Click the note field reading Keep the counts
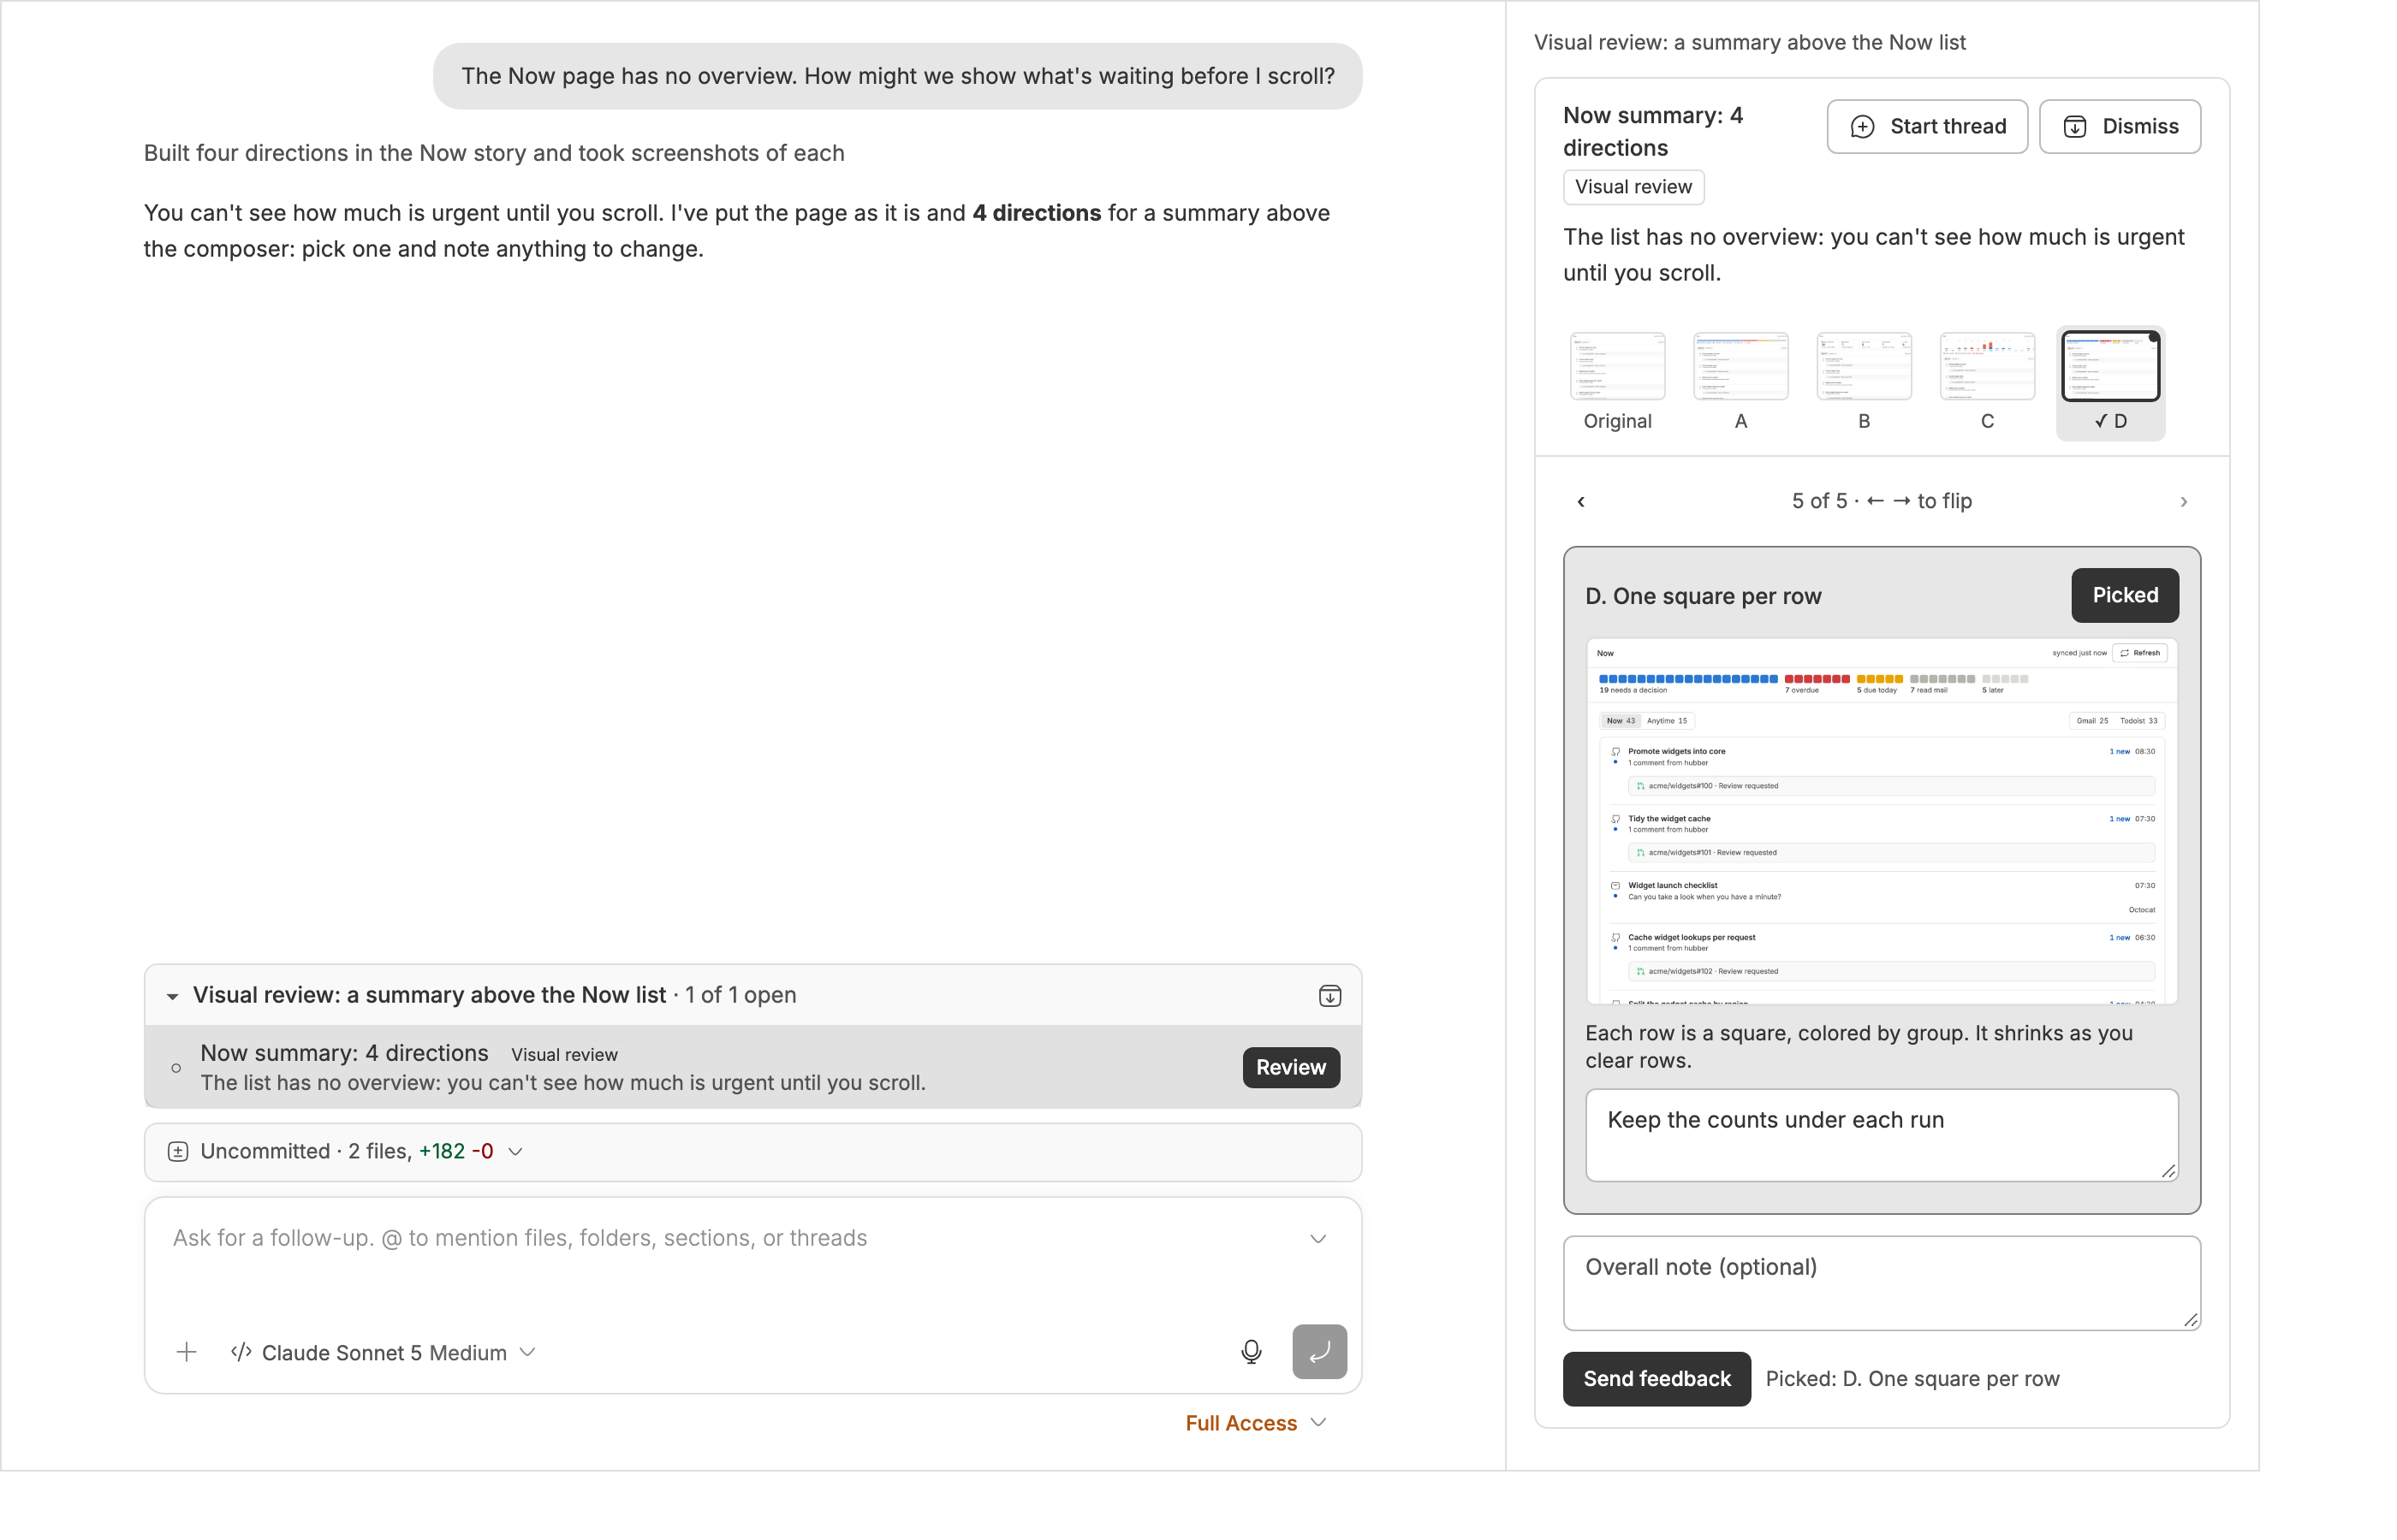The image size is (2397, 1540). tap(1882, 1135)
